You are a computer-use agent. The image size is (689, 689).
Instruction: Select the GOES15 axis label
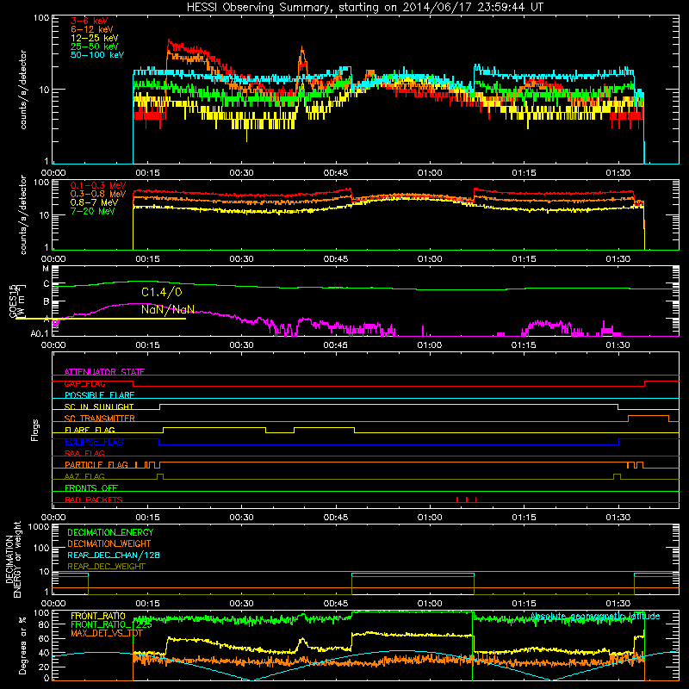pyautogui.click(x=12, y=301)
